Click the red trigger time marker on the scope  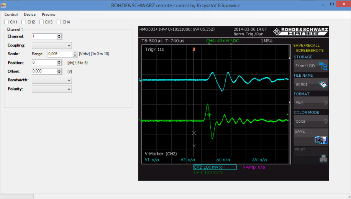click(x=194, y=49)
